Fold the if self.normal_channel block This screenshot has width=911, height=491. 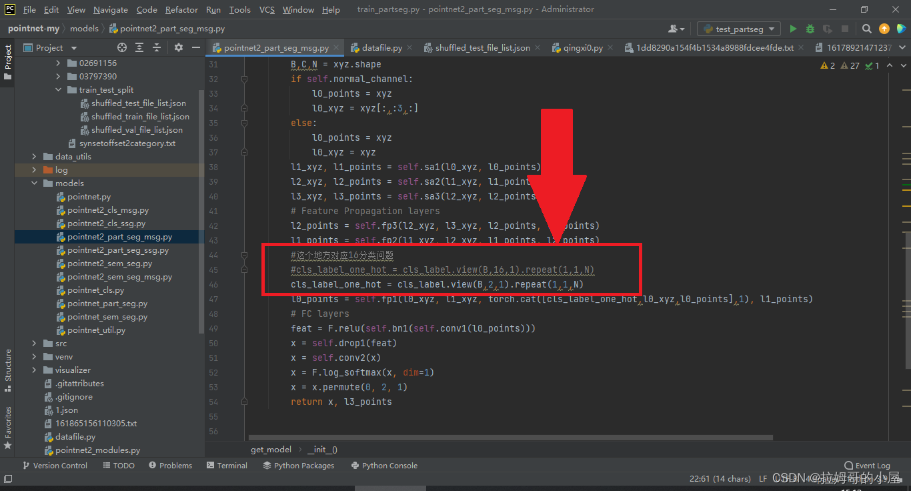244,79
